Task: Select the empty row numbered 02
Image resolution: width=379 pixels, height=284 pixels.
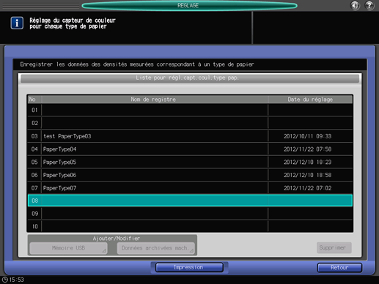Action: [190, 123]
